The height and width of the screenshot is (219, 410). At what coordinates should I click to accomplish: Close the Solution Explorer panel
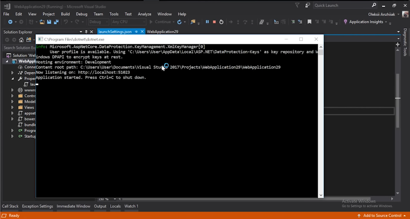coord(91,32)
